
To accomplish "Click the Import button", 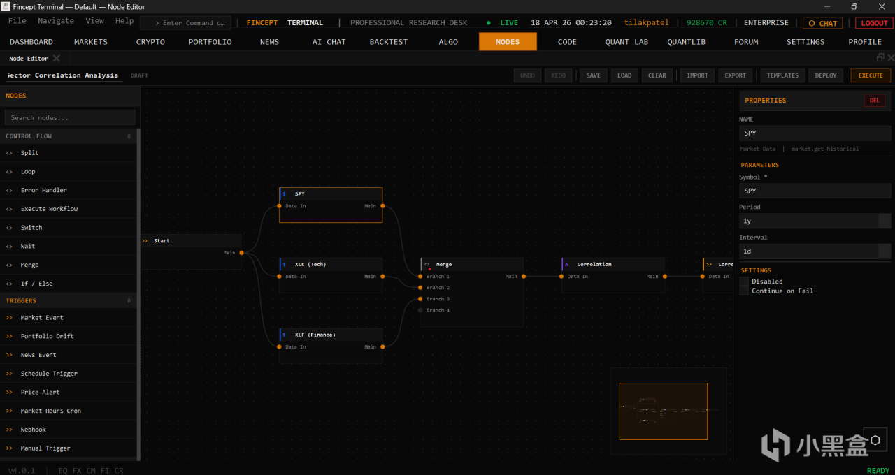I will pos(697,75).
